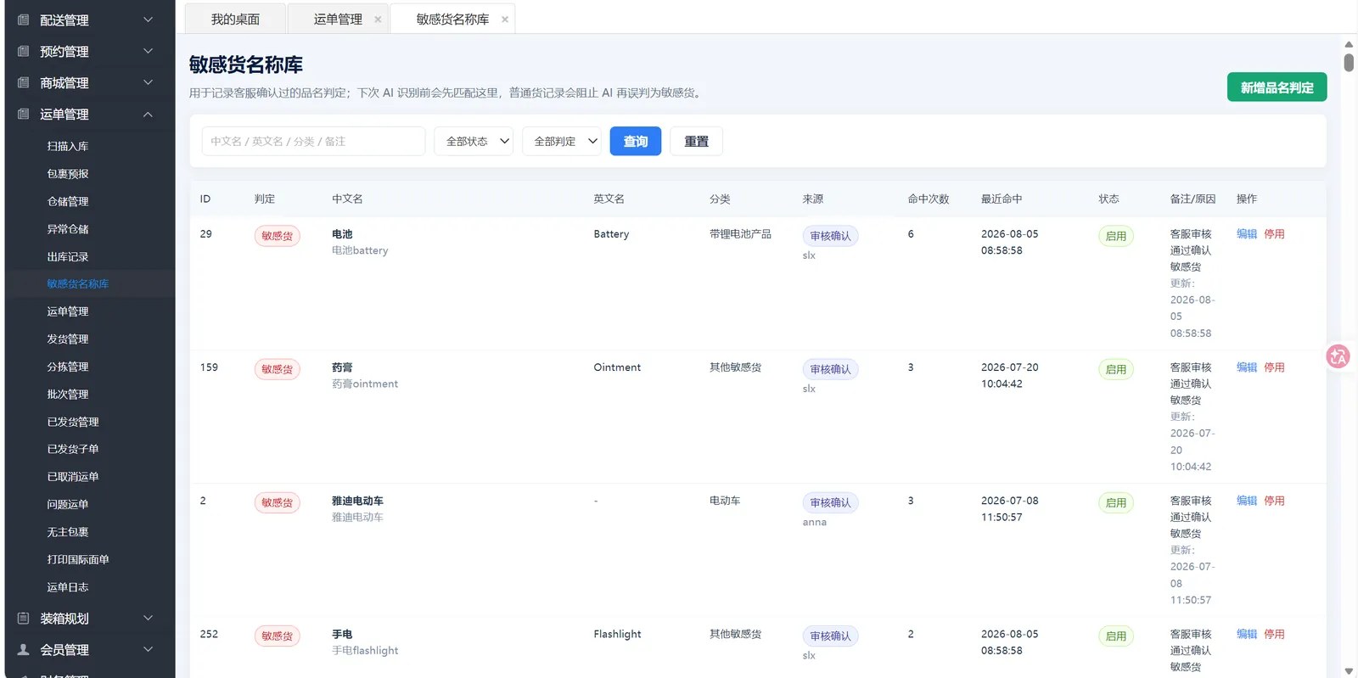Viewport: 1358px width, 678px height.
Task: Open 异常仓储 in sidebar
Action: coord(68,229)
